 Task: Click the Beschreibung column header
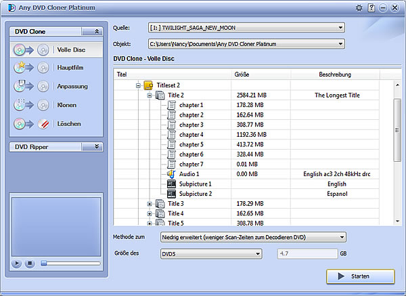[x=335, y=75]
